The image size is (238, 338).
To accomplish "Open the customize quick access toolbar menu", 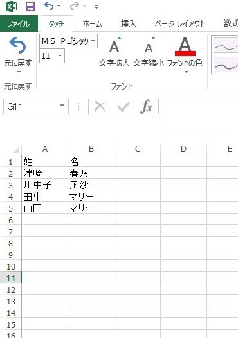I will [x=96, y=7].
